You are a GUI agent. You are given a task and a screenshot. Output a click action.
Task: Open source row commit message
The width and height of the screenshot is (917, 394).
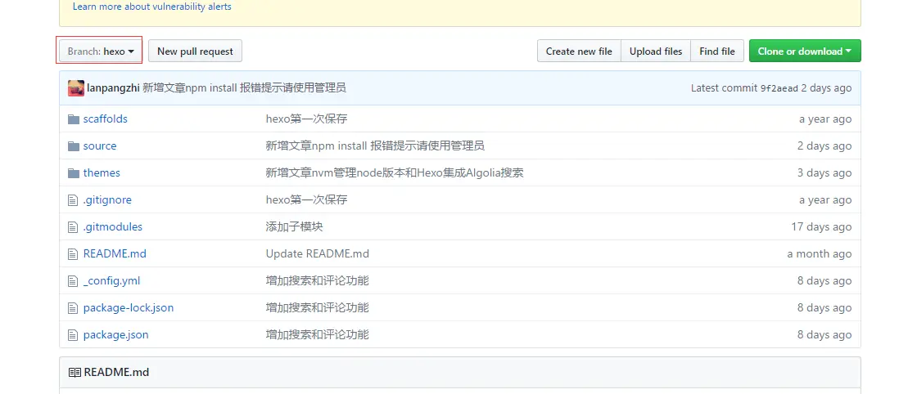point(375,146)
